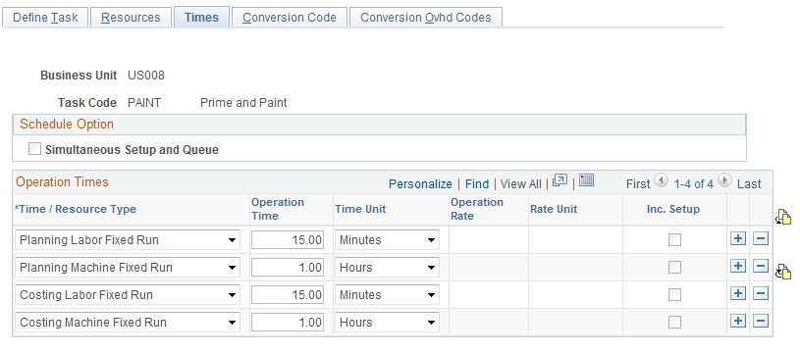Toggle Inc. Setup for Planning Machine Fixed Run
This screenshot has height=354, width=800.
[x=674, y=268]
